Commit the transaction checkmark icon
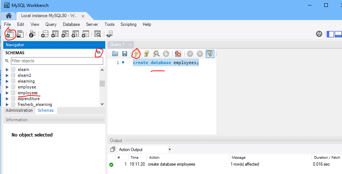The image size is (342, 174). pyautogui.click(x=190, y=54)
